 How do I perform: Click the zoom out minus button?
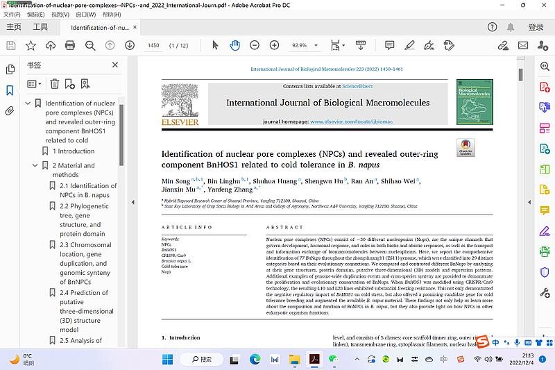(255, 45)
